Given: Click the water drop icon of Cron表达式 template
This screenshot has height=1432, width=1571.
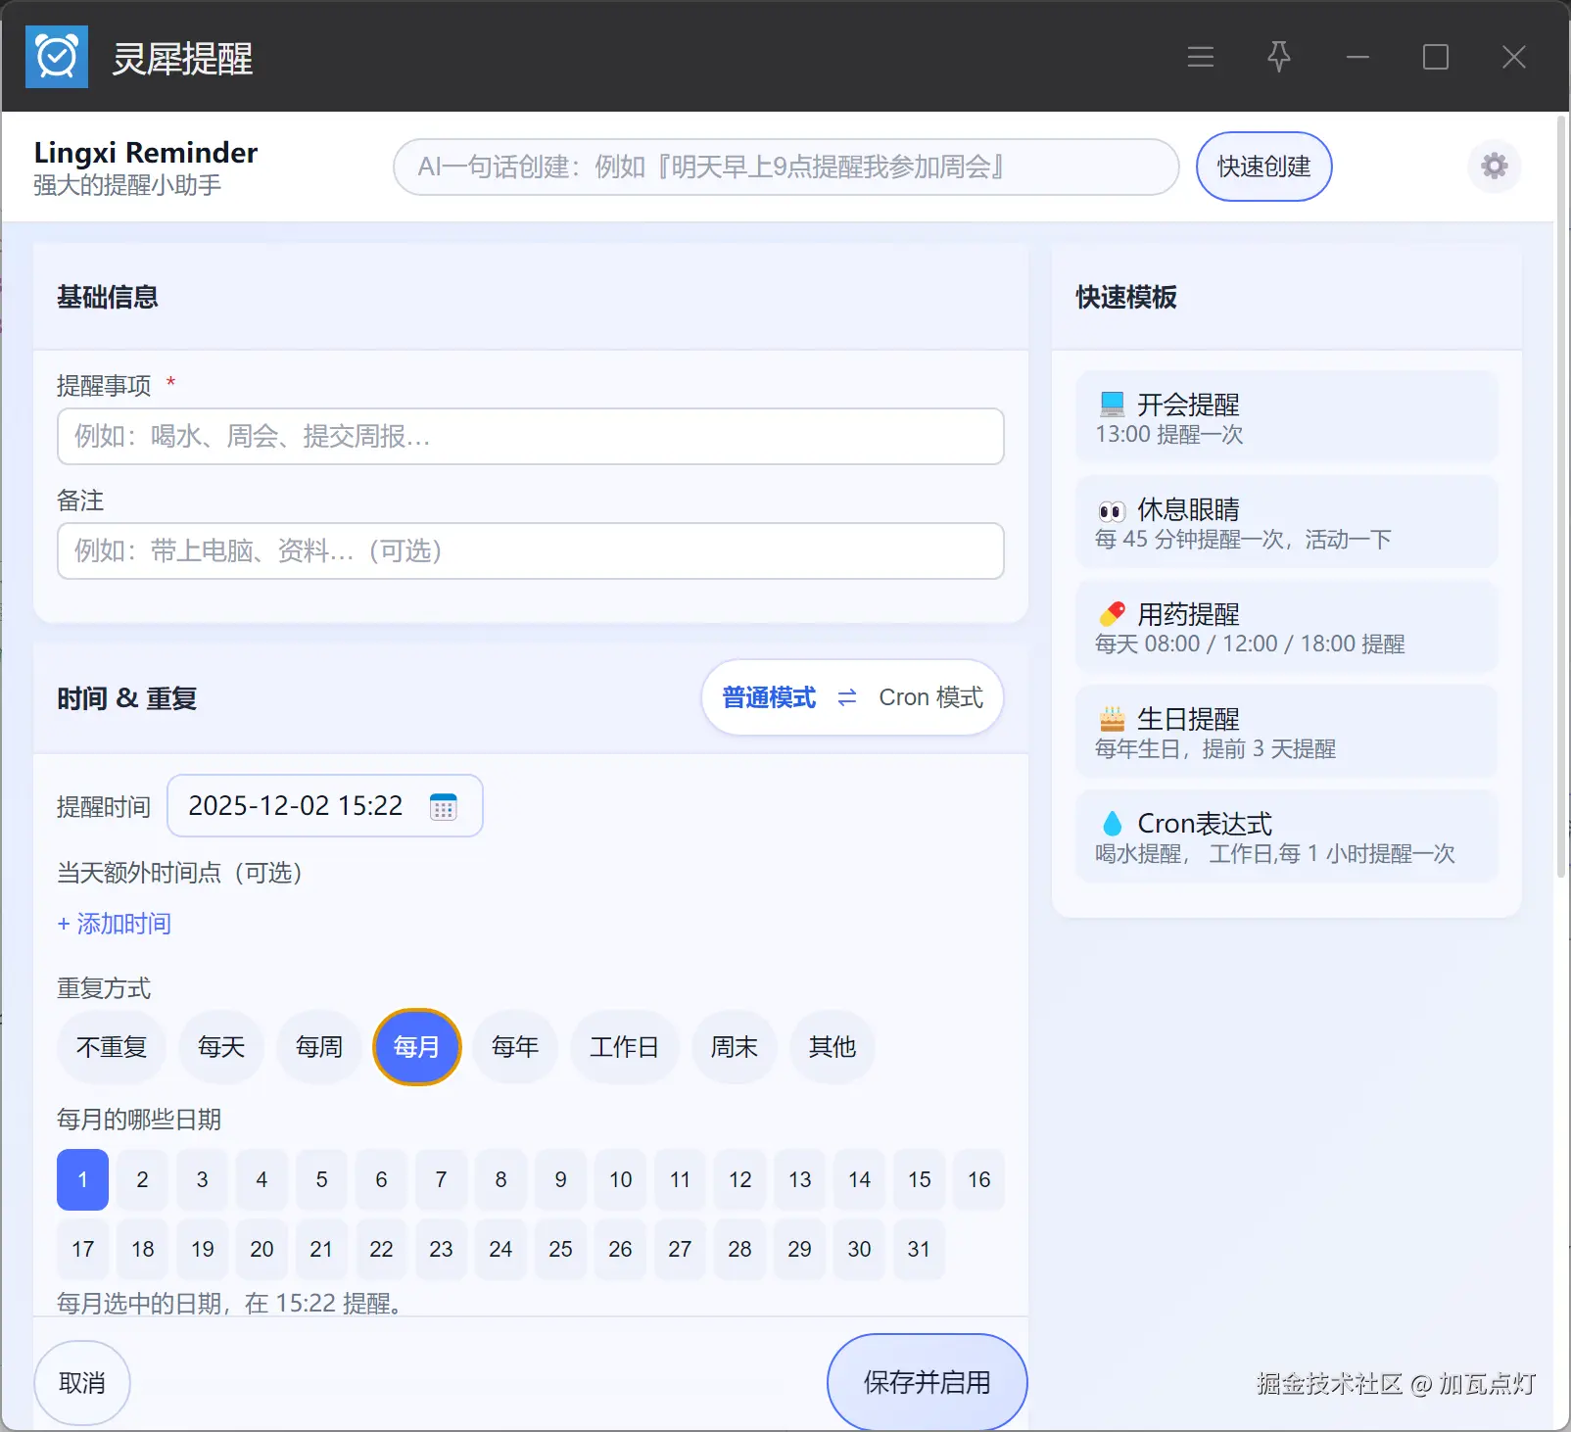Looking at the screenshot, I should point(1112,824).
